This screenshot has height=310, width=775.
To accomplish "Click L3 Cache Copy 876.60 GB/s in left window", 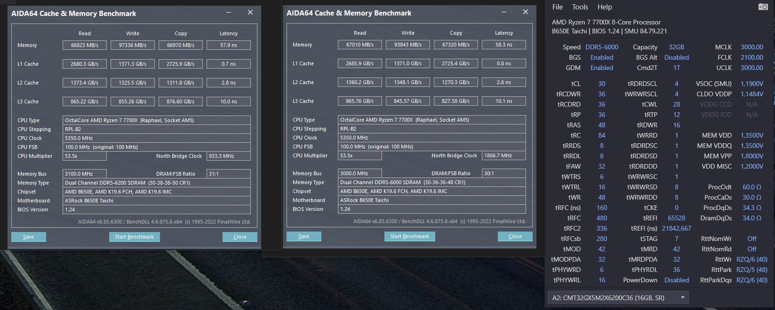I will pos(181,101).
